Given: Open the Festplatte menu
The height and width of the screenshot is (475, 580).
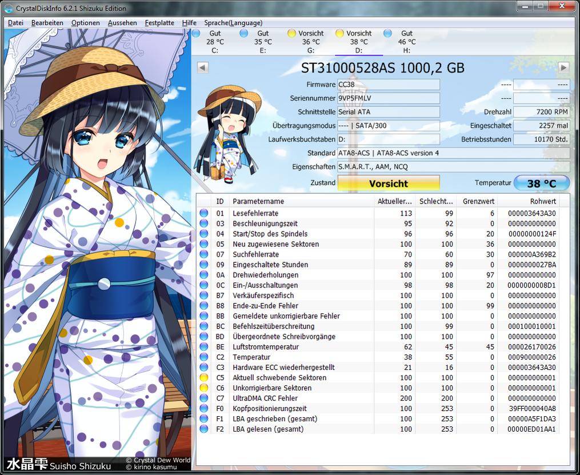Looking at the screenshot, I should (159, 23).
